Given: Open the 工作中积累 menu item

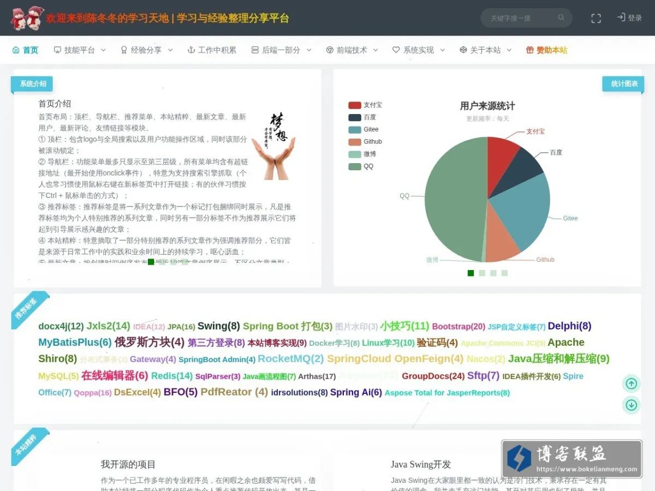Looking at the screenshot, I should (212, 50).
